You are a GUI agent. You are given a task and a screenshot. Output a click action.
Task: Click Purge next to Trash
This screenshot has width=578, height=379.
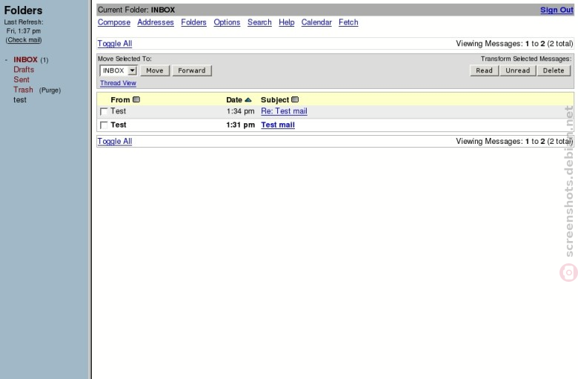tap(50, 90)
